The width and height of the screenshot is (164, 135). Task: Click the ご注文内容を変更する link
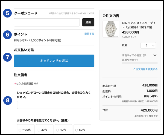[x=145, y=69]
